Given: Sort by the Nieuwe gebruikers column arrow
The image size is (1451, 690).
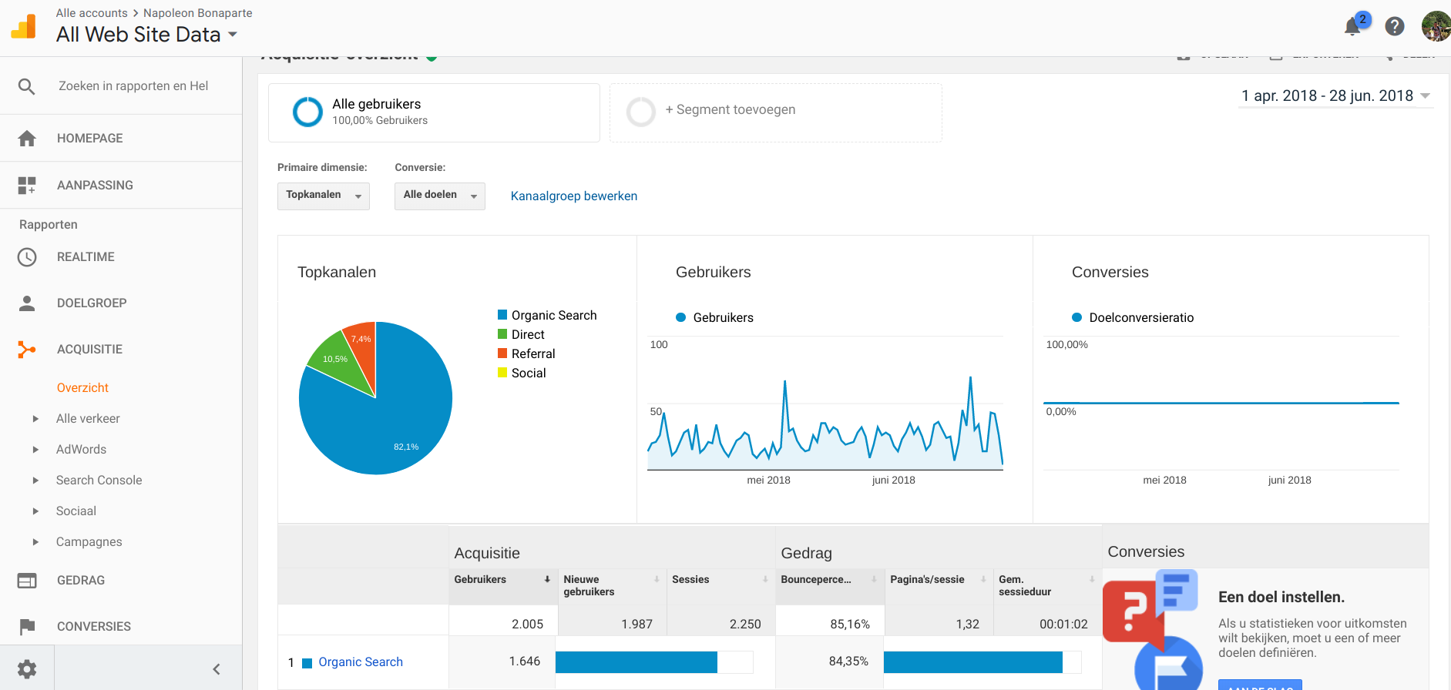Looking at the screenshot, I should 657,579.
